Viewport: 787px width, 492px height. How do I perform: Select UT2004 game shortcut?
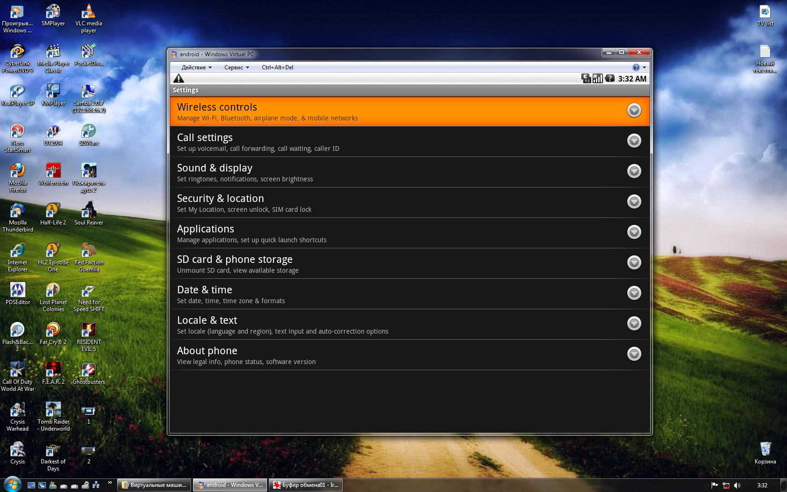pyautogui.click(x=53, y=135)
